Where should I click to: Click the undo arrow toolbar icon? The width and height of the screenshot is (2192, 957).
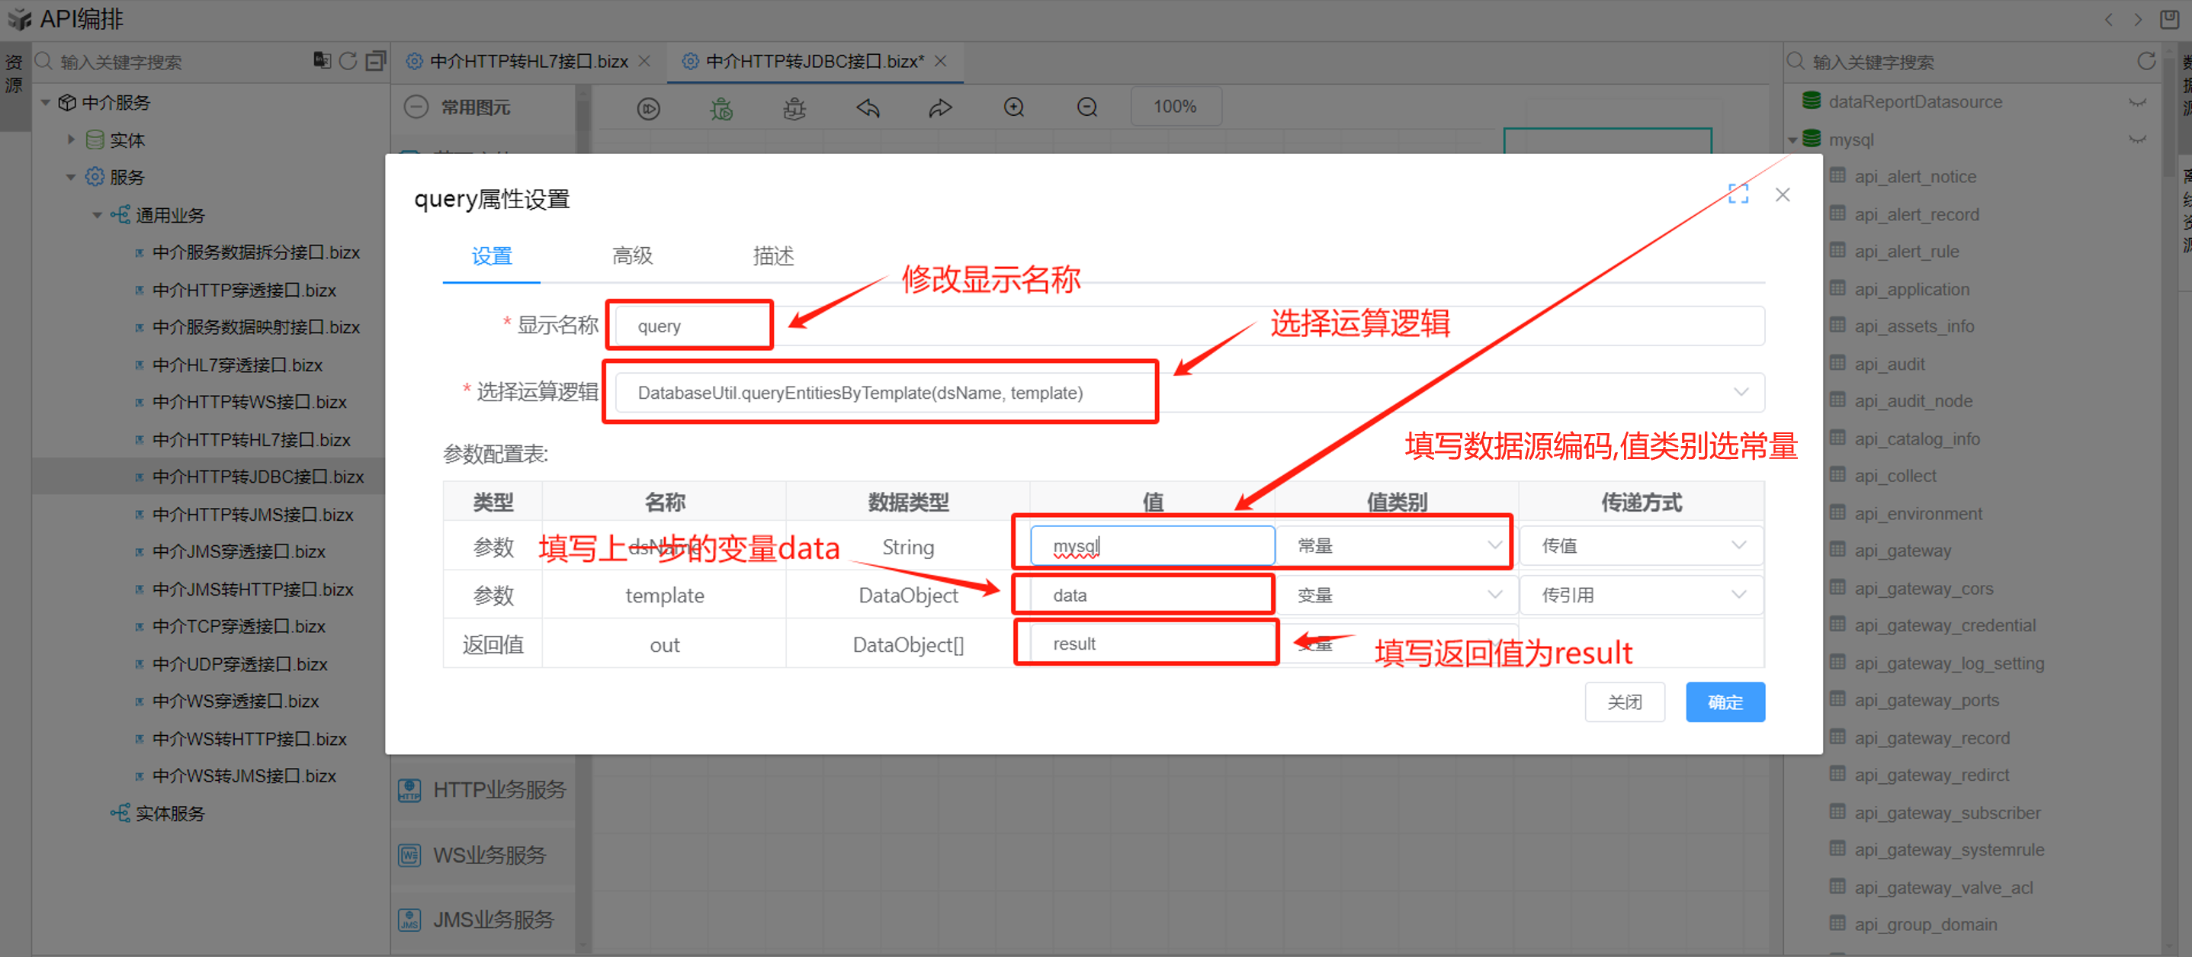click(868, 108)
